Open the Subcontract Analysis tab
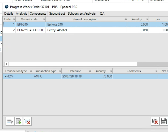 82,14
